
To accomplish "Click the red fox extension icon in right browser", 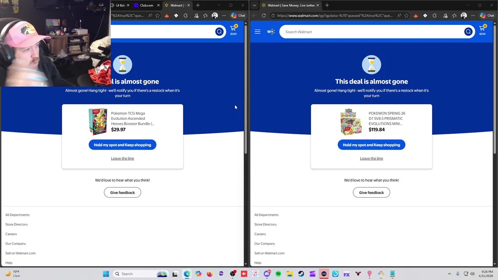I will pyautogui.click(x=416, y=16).
